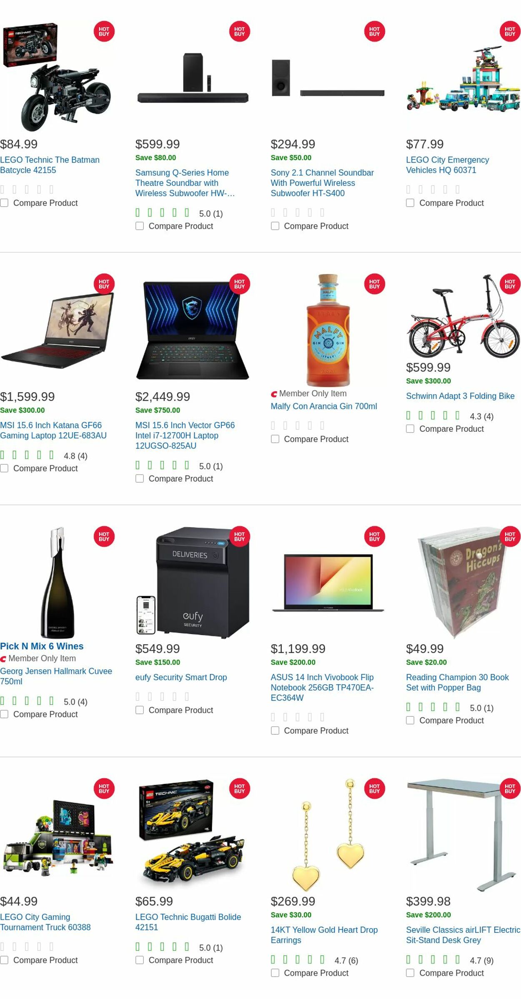Click the Hot Buy badge on Malfy Gin
521x999 pixels.
pyautogui.click(x=374, y=284)
